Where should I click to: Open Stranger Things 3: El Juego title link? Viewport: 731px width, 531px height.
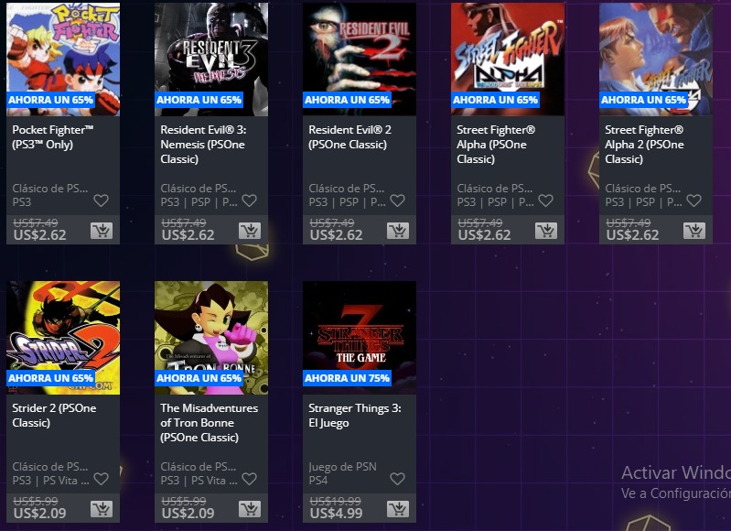(355, 416)
